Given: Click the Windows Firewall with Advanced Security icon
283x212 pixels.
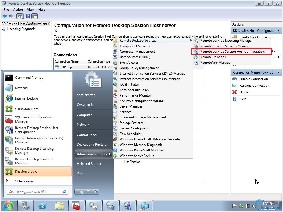Looking at the screenshot, I should click(115, 139).
